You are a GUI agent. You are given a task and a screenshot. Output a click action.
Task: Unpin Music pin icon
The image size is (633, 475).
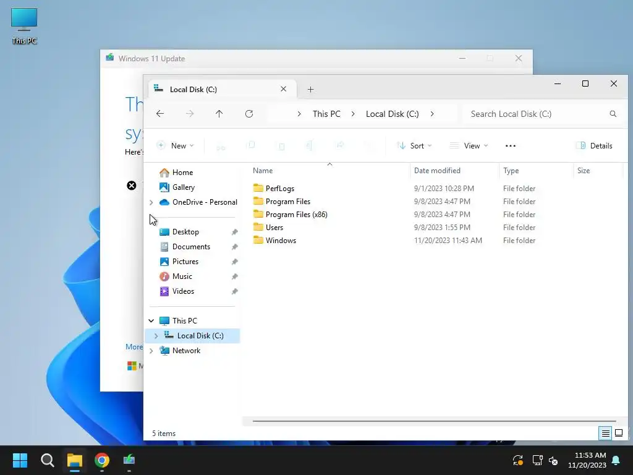[x=234, y=276]
